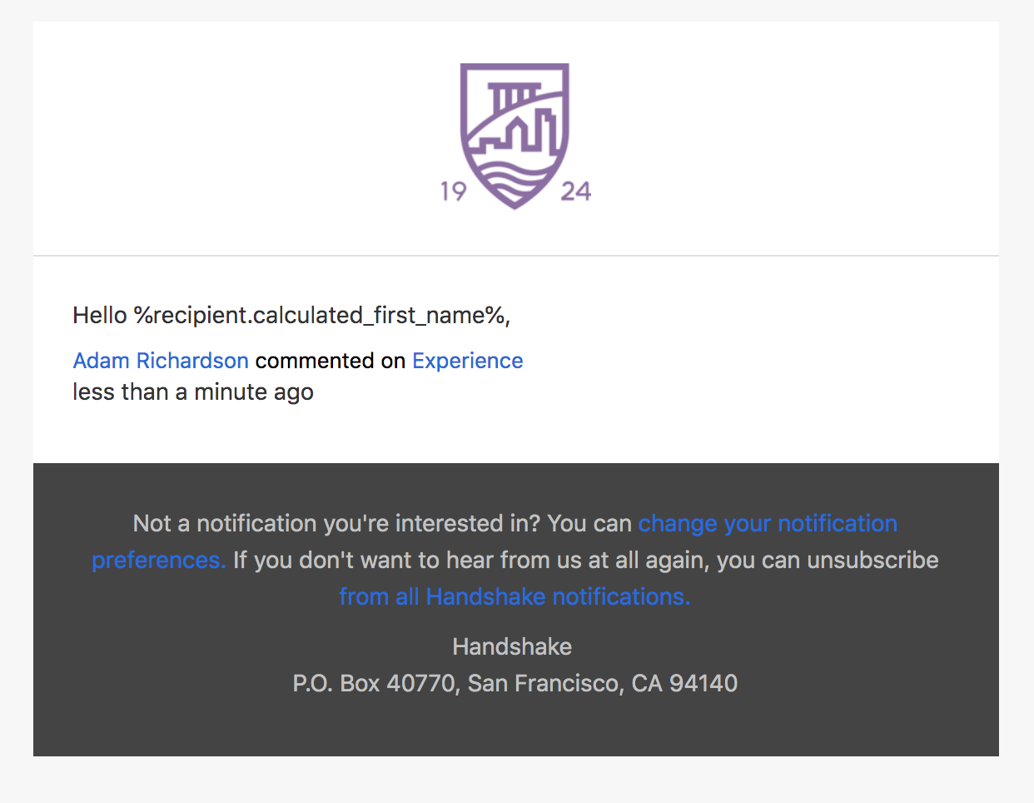The width and height of the screenshot is (1034, 803).
Task: Click the "change your notification" link text
Action: pyautogui.click(x=768, y=523)
